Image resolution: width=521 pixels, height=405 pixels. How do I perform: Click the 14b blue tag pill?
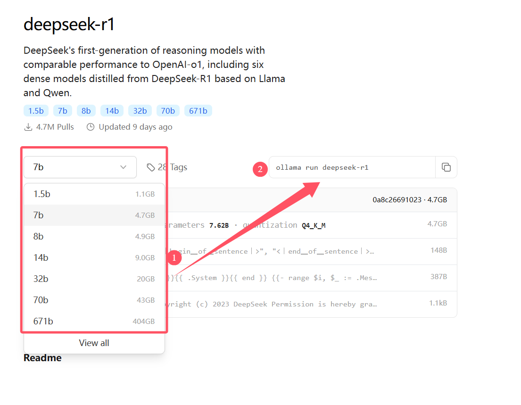pos(112,111)
